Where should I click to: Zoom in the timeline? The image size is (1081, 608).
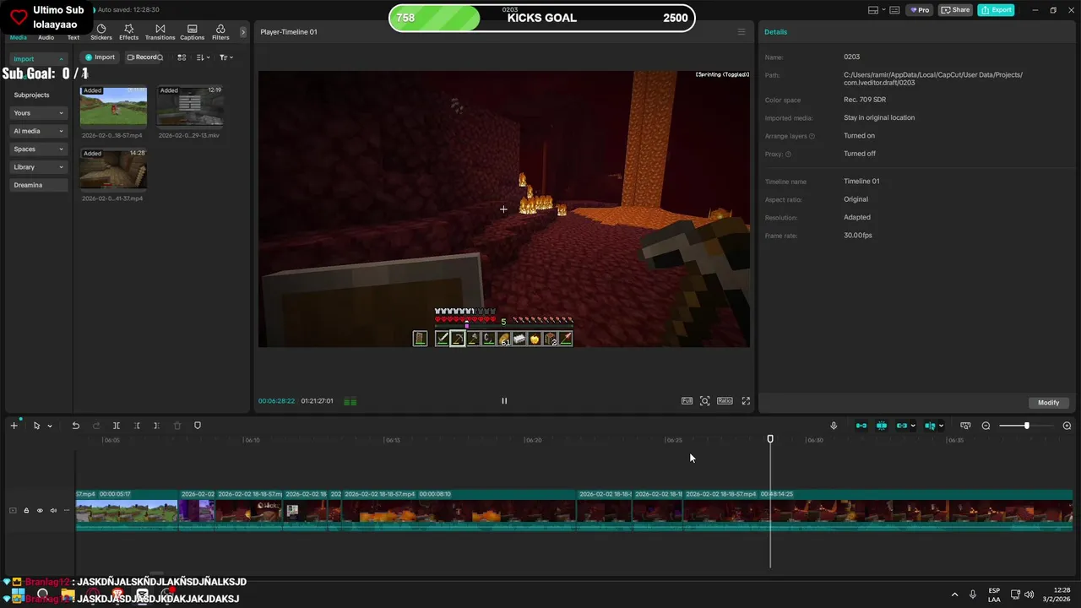pos(1067,426)
